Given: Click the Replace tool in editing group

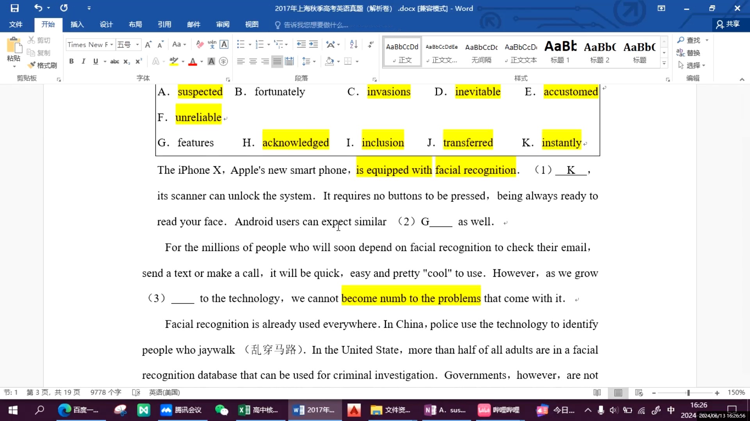Looking at the screenshot, I should (688, 53).
